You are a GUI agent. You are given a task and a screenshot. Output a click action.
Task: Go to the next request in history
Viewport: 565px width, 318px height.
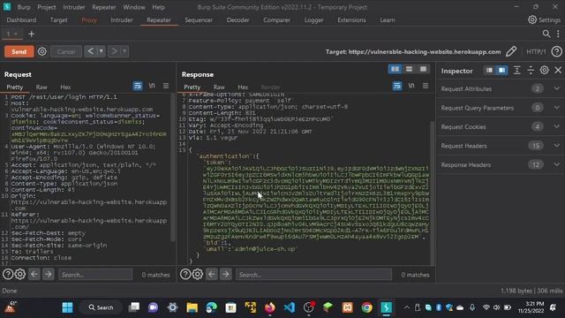click(x=114, y=51)
